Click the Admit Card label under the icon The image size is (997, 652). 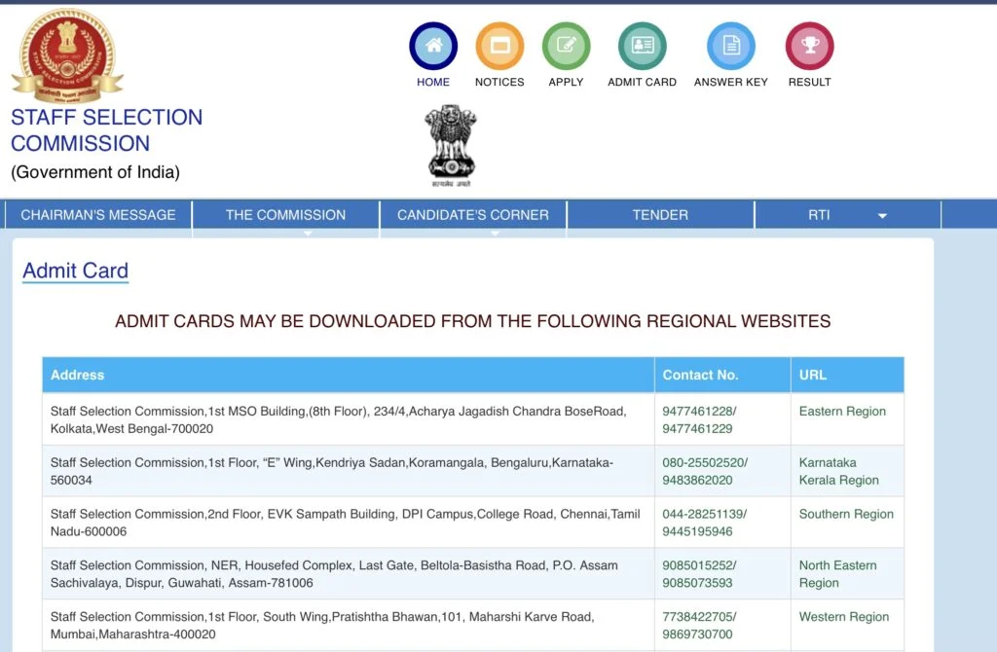coord(643,82)
